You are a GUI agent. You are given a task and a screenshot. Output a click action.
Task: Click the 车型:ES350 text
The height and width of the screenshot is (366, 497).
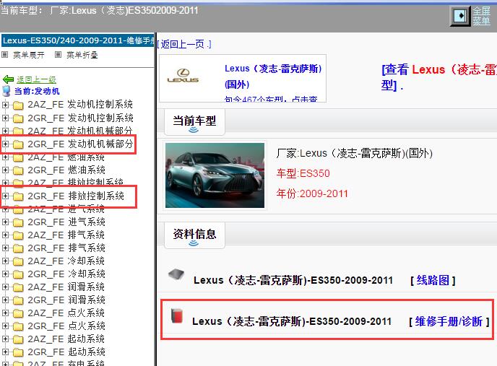(x=303, y=173)
